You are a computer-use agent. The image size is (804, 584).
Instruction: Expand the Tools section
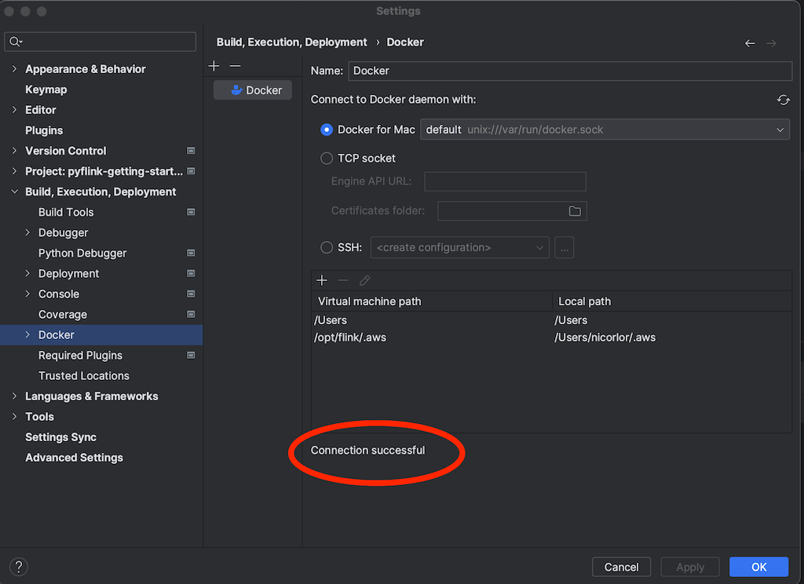click(14, 417)
